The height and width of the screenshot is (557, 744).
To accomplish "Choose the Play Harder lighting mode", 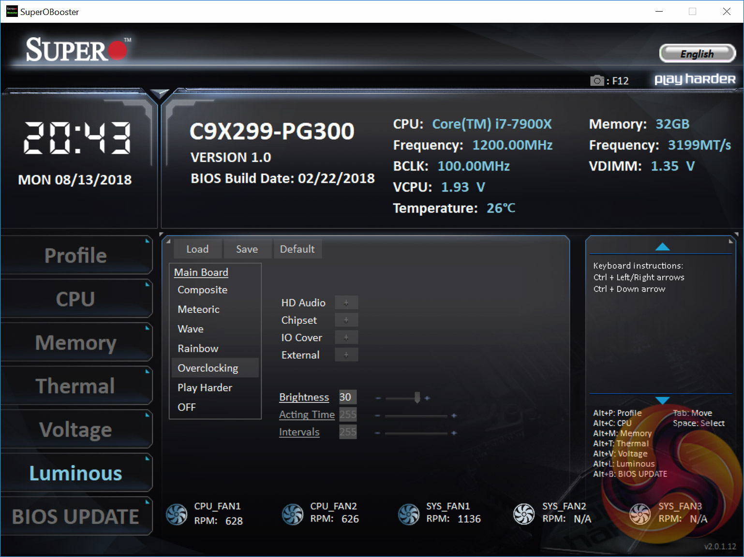I will tap(215, 388).
